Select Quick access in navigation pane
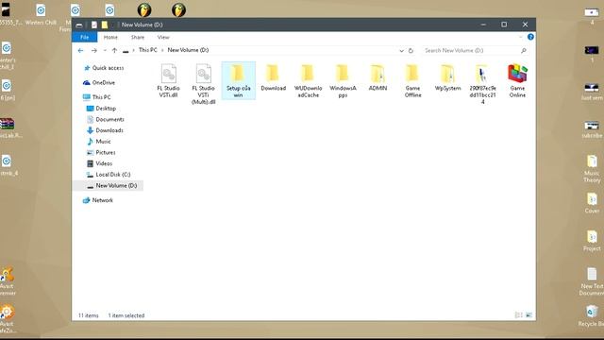The width and height of the screenshot is (604, 340). click(108, 68)
